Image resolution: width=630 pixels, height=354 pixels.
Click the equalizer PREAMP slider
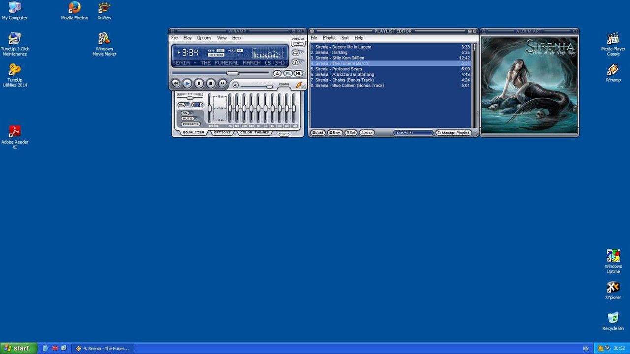point(210,108)
